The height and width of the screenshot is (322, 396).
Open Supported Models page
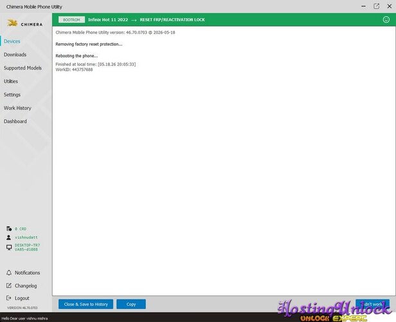(x=22, y=68)
